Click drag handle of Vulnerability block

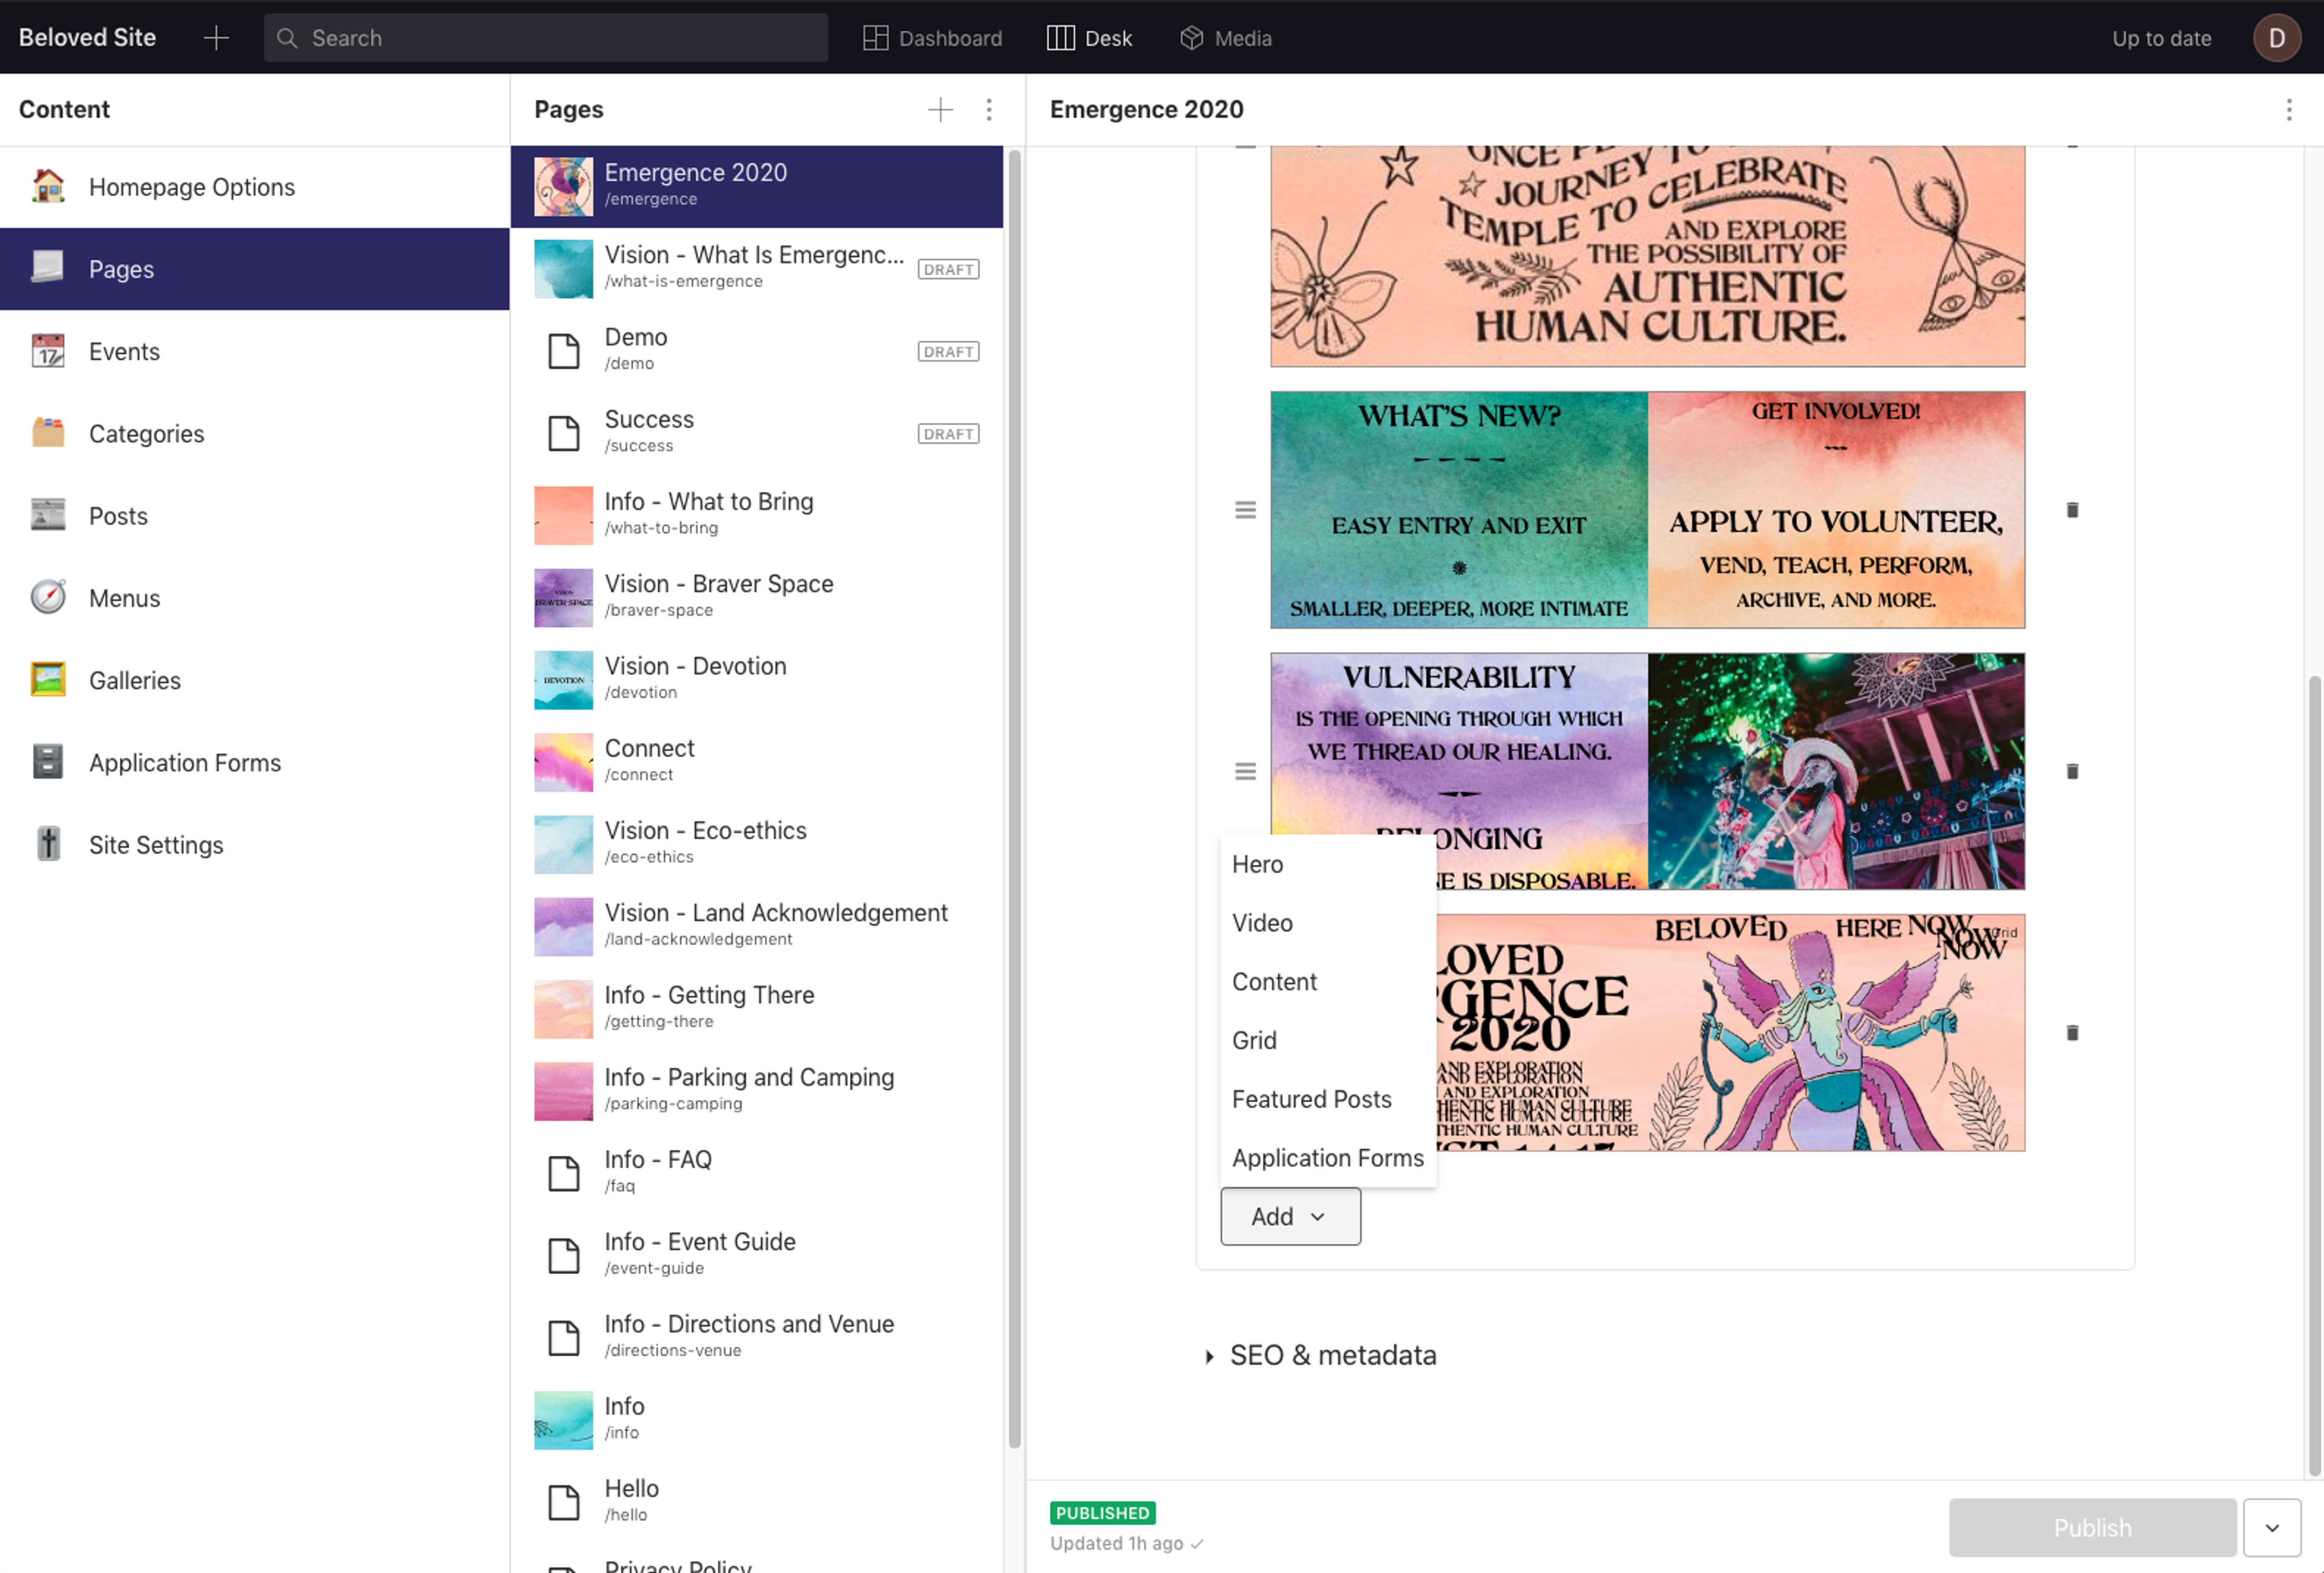pyautogui.click(x=1245, y=771)
